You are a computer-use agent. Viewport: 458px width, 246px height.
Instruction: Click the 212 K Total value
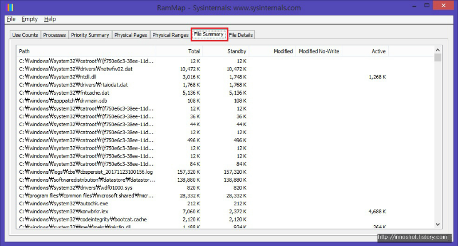[x=194, y=204]
